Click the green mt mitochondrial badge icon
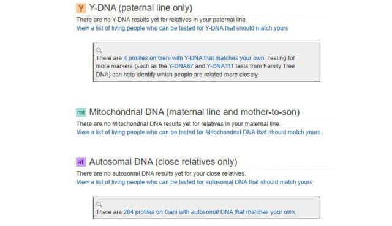The width and height of the screenshot is (392, 226). click(81, 112)
